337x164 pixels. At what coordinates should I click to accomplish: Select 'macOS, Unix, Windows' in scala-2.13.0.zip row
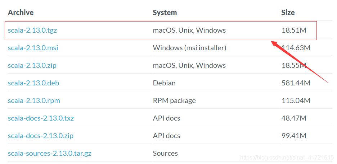[x=189, y=66]
